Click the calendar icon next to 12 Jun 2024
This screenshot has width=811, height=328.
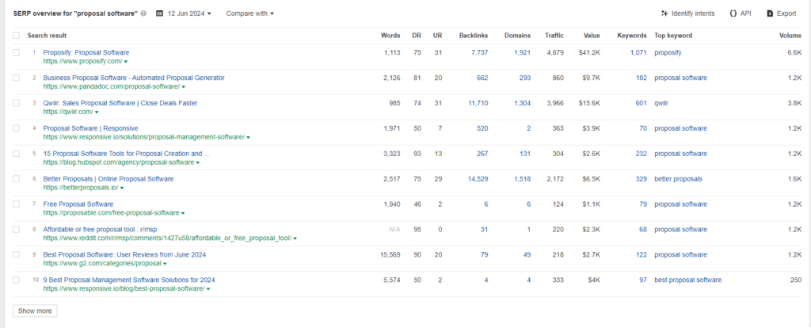click(159, 13)
